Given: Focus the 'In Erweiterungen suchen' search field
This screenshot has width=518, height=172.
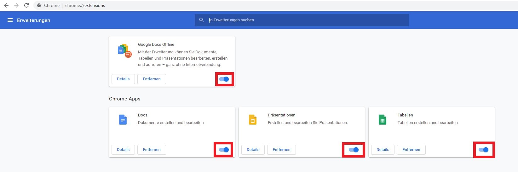Looking at the screenshot, I should [x=302, y=20].
